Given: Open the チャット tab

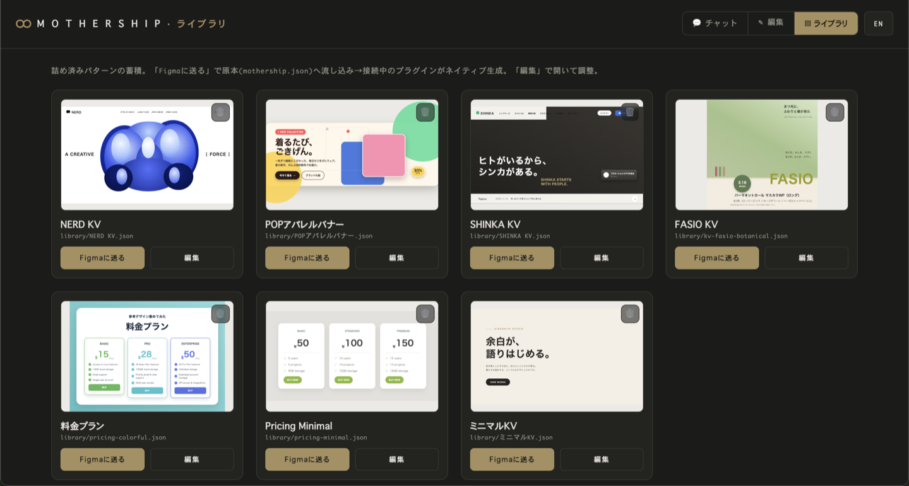Looking at the screenshot, I should [x=715, y=23].
